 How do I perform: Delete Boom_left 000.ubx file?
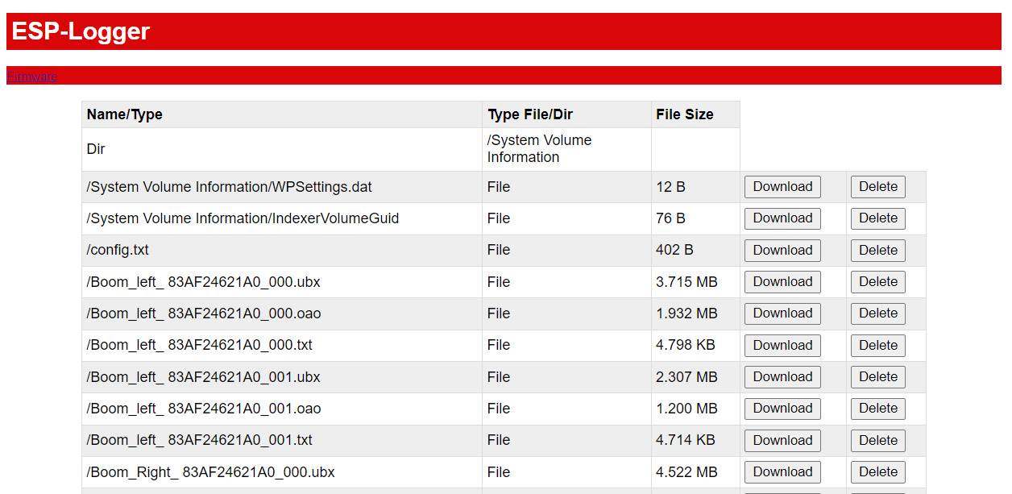coord(877,281)
